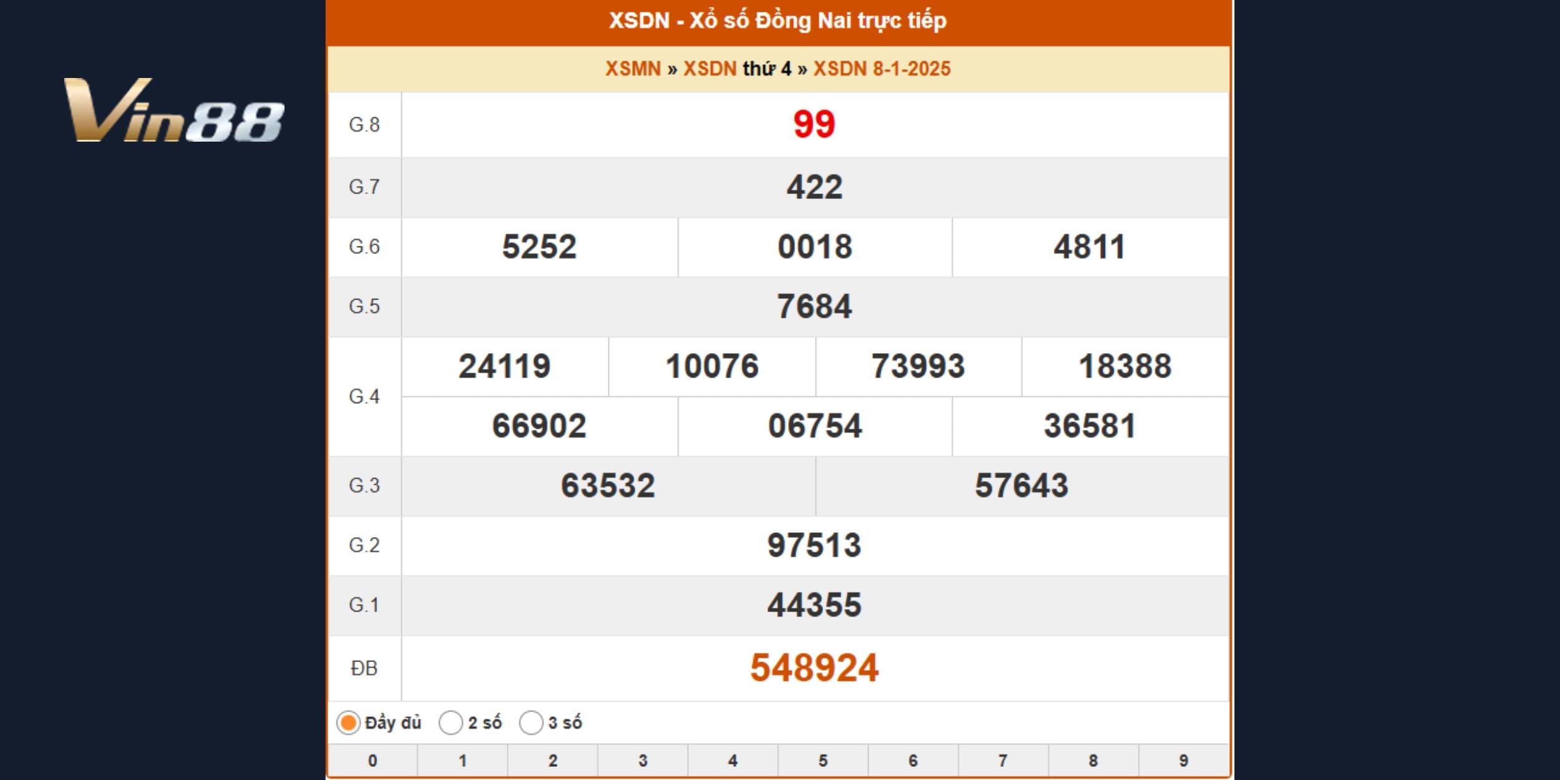
Task: Click the XSDN Xổ số Đồng Nai header title
Action: coord(778,21)
